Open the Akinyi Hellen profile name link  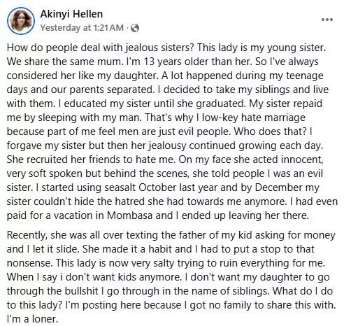71,14
